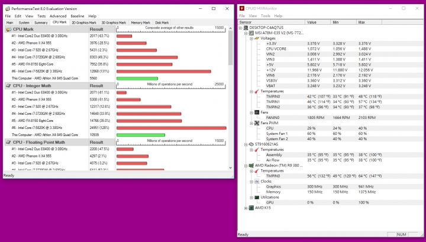This screenshot has width=426, height=242.
Task: Click the CPU Mark Result column header
Action: (x=102, y=29)
